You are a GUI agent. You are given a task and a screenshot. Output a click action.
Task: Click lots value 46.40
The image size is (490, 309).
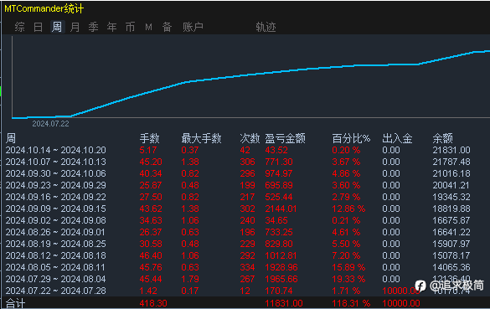click(x=151, y=255)
